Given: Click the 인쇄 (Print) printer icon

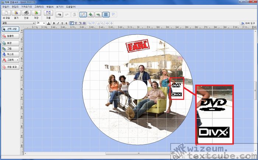Looking at the screenshot, I should click(x=26, y=13).
